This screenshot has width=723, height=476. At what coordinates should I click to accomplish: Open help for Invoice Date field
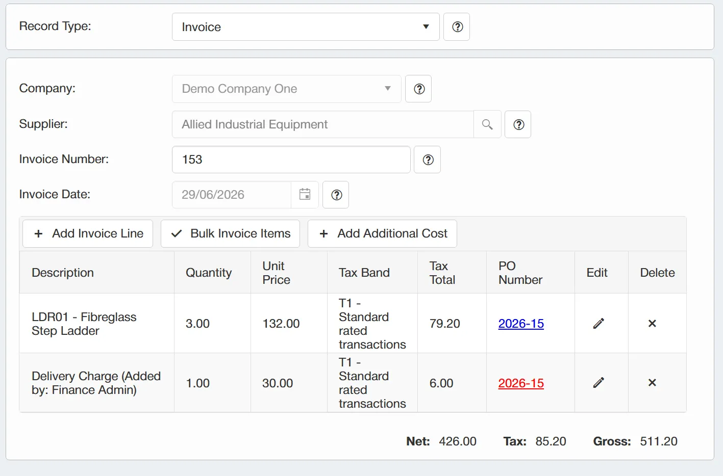coord(336,195)
